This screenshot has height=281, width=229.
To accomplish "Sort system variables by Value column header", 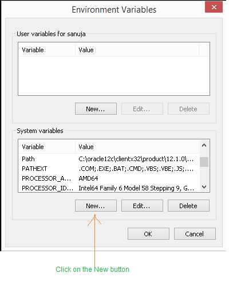I will (x=137, y=147).
